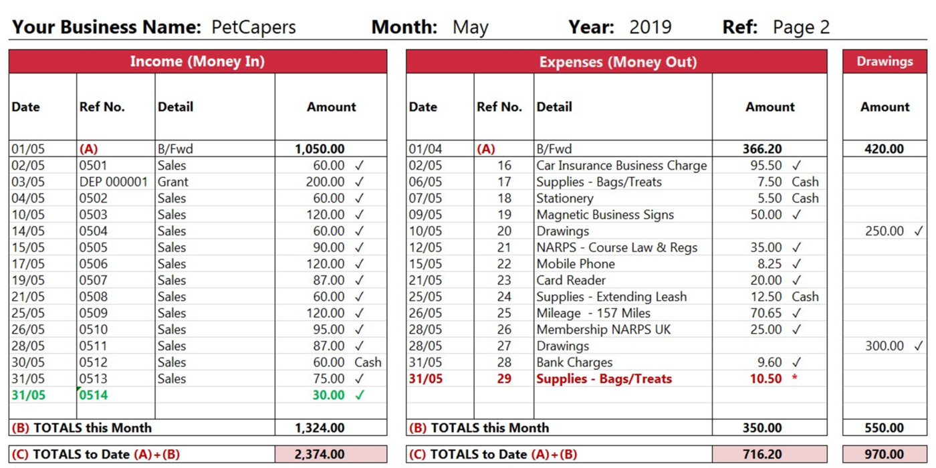936x468 pixels.
Task: Click the checkmark beside the 250.00 drawings amount
Action: (918, 231)
